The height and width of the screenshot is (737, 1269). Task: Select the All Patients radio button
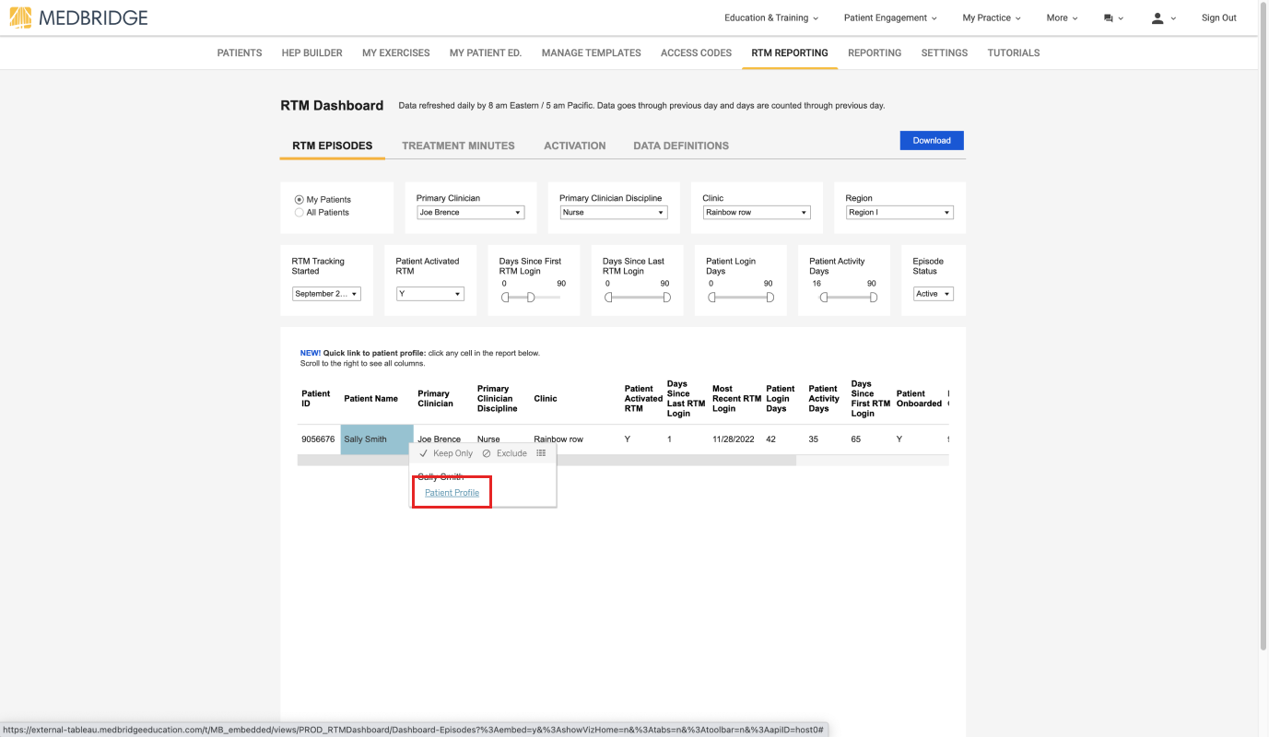point(299,213)
